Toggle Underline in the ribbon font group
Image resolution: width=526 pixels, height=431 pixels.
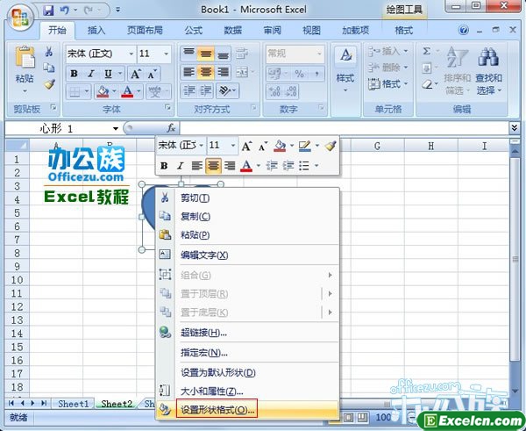(x=108, y=74)
